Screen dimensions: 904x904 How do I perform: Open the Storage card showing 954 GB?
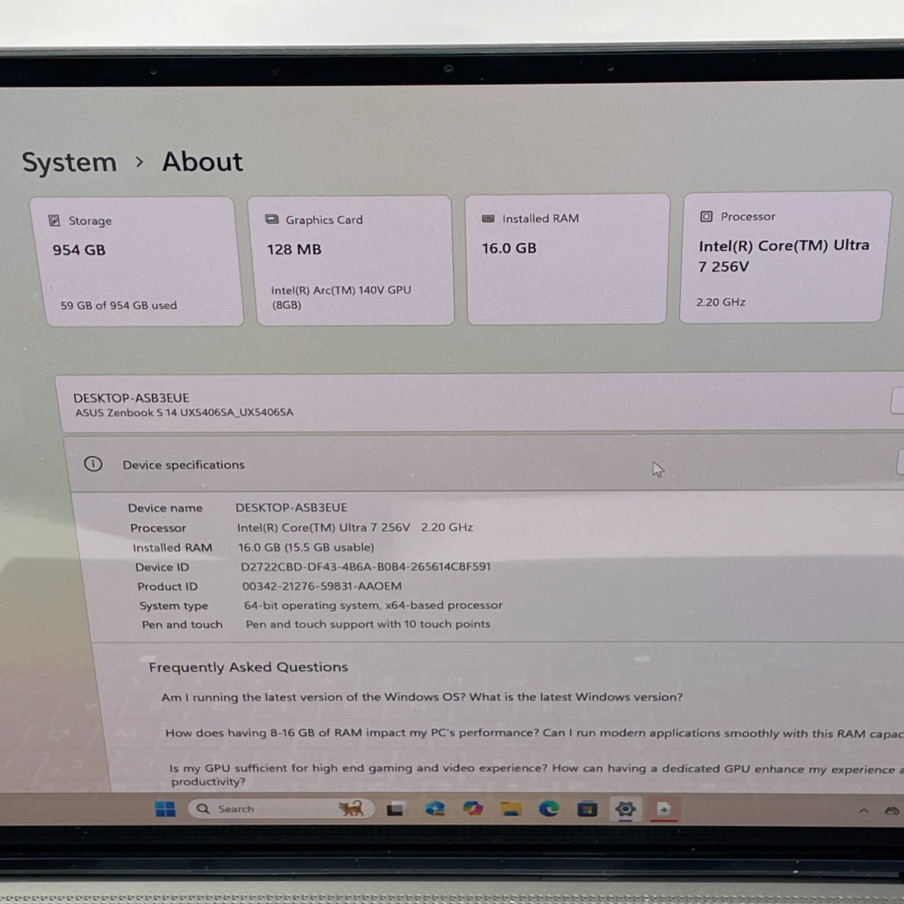pos(137,262)
